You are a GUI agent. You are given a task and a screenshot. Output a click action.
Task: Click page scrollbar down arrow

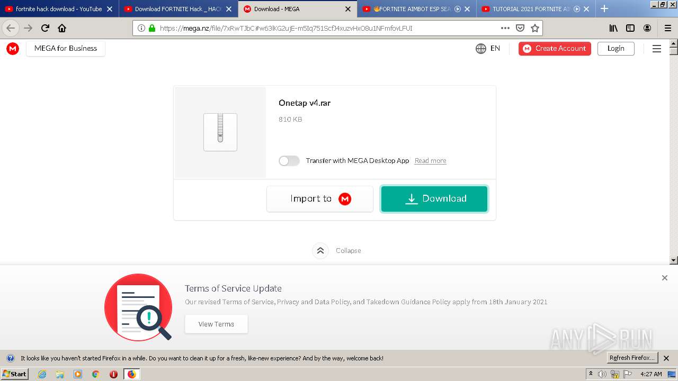click(674, 260)
